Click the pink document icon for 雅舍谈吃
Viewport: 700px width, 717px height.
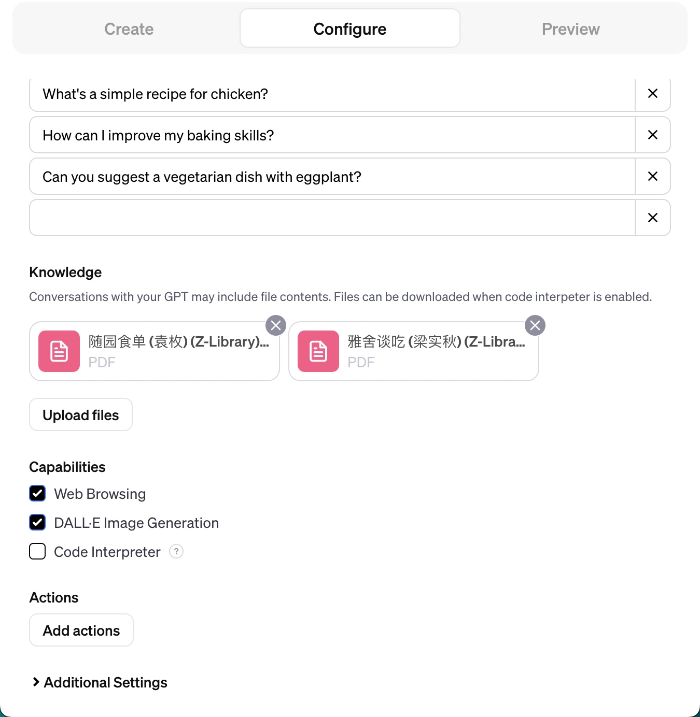(x=318, y=351)
